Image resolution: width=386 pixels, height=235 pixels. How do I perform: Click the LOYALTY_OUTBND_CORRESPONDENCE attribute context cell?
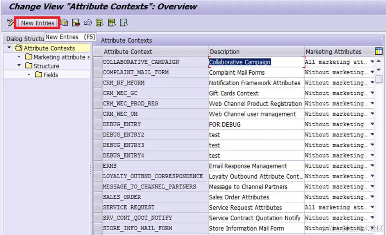pos(155,176)
